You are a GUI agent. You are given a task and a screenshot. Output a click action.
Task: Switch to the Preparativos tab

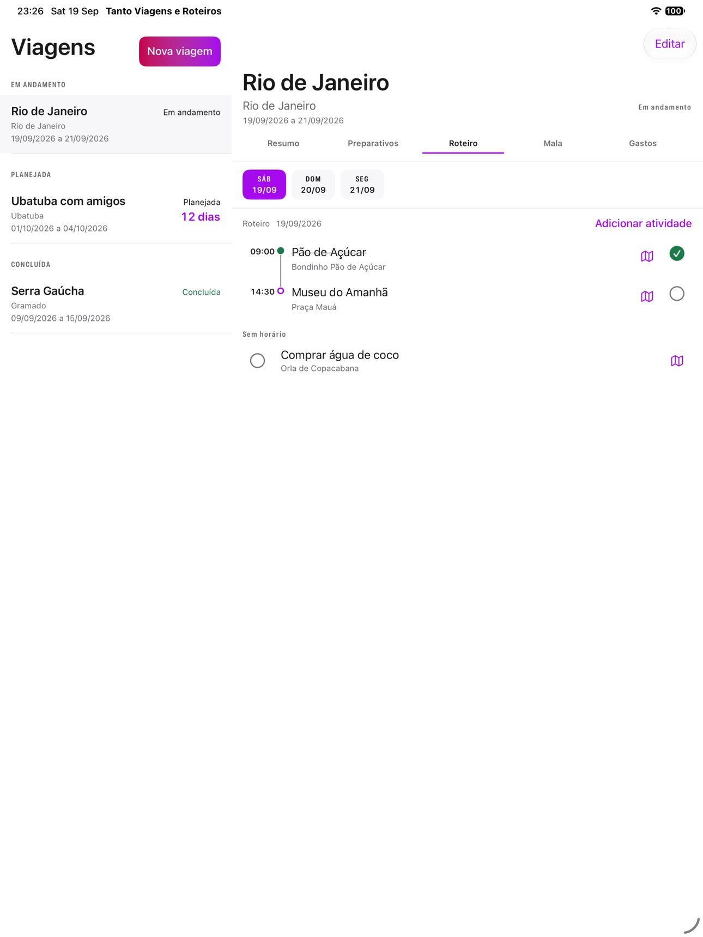(x=373, y=143)
